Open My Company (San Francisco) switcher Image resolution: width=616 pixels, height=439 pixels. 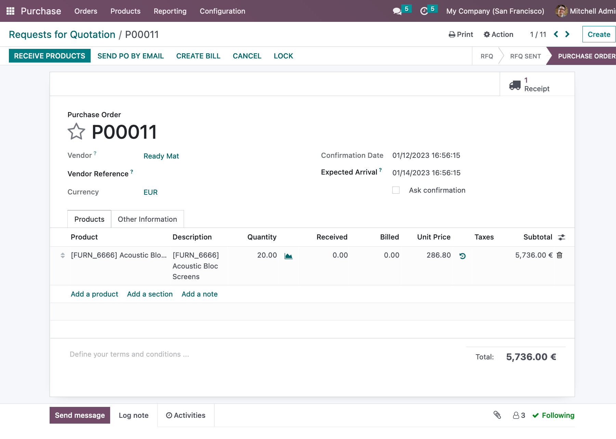[495, 11]
